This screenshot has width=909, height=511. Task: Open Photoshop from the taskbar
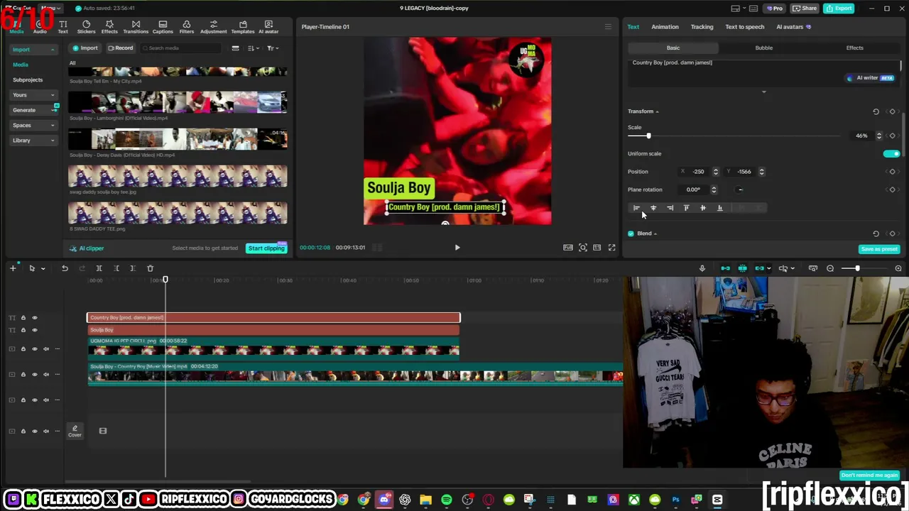pyautogui.click(x=675, y=500)
